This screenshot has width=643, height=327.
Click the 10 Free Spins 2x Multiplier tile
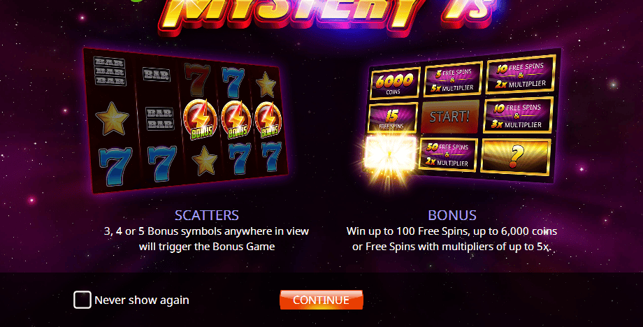[x=521, y=75]
